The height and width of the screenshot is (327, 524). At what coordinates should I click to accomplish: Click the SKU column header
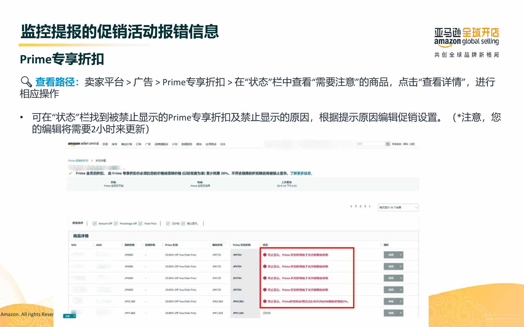point(74,245)
